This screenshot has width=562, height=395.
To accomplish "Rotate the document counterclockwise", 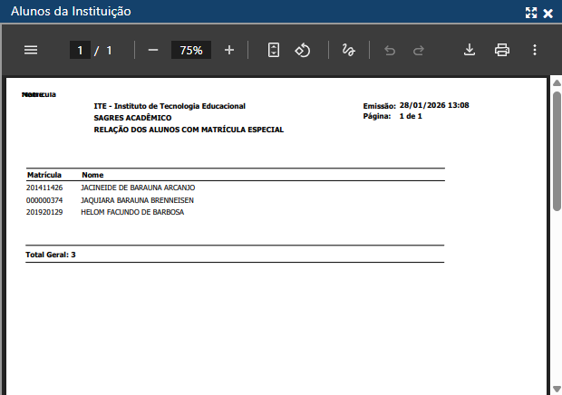I will pyautogui.click(x=304, y=51).
